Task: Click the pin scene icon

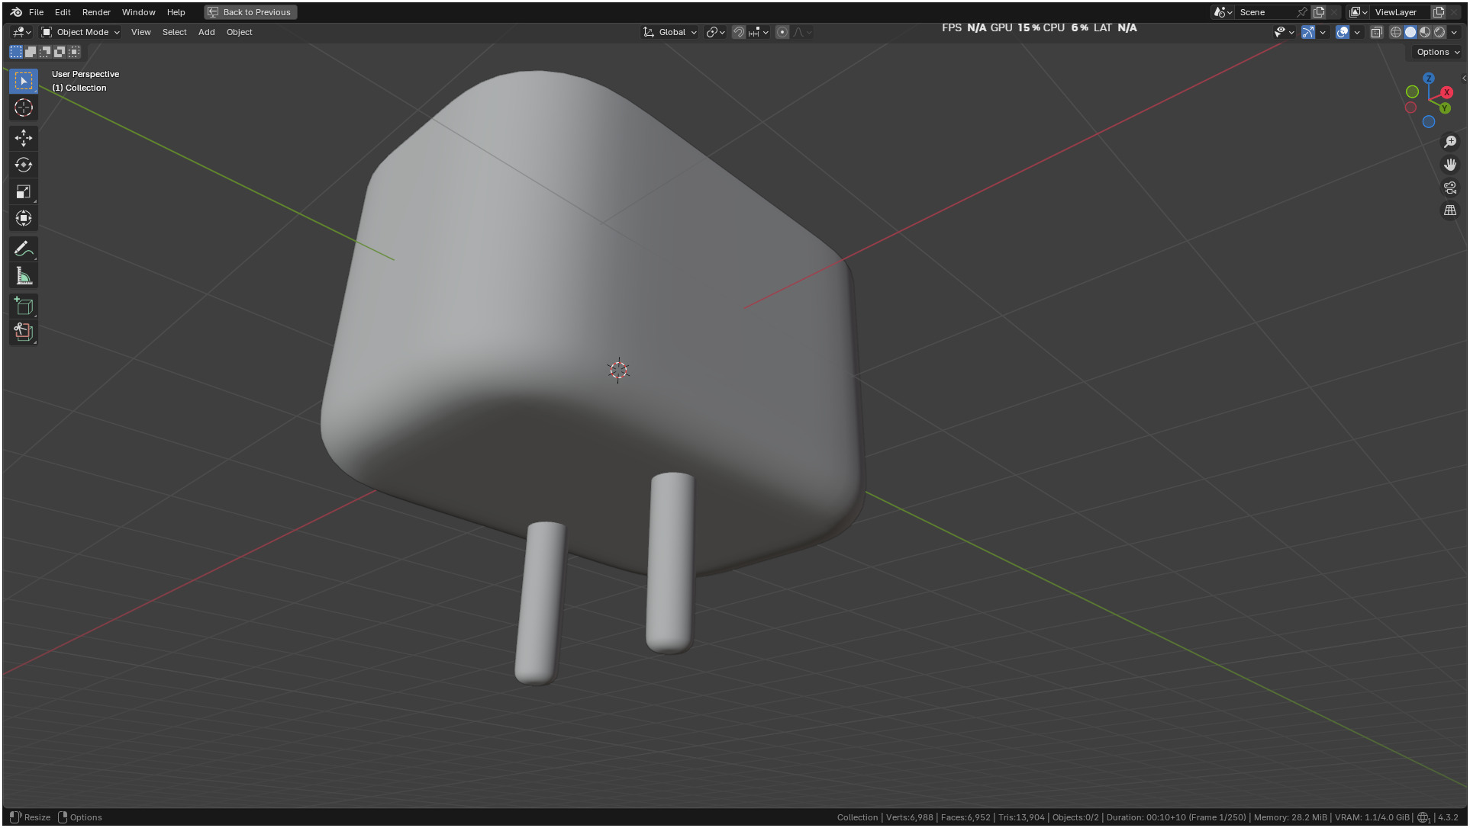Action: [1302, 12]
